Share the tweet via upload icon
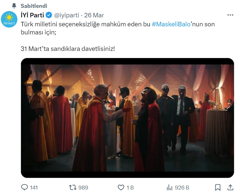Image resolution: width=240 pixels, height=194 pixels. [x=230, y=187]
